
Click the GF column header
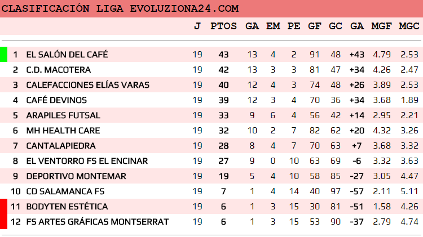pyautogui.click(x=315, y=26)
